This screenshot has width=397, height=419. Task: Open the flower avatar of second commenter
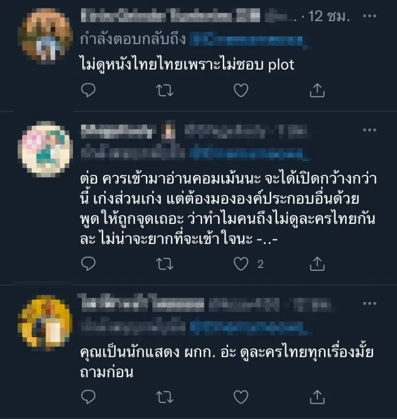click(45, 149)
